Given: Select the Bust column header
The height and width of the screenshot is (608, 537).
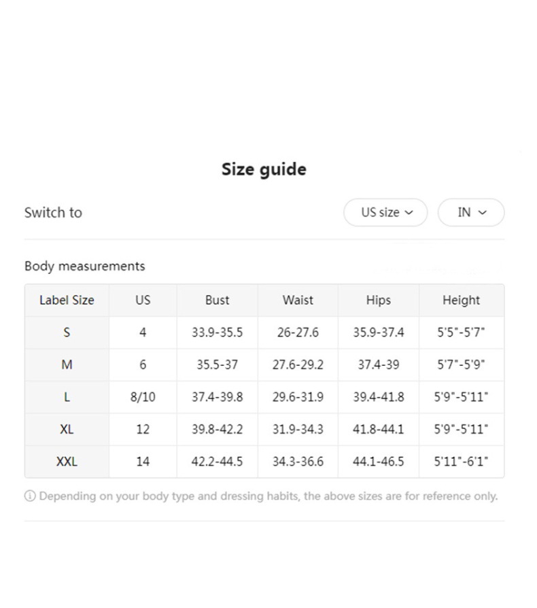Looking at the screenshot, I should [x=217, y=300].
